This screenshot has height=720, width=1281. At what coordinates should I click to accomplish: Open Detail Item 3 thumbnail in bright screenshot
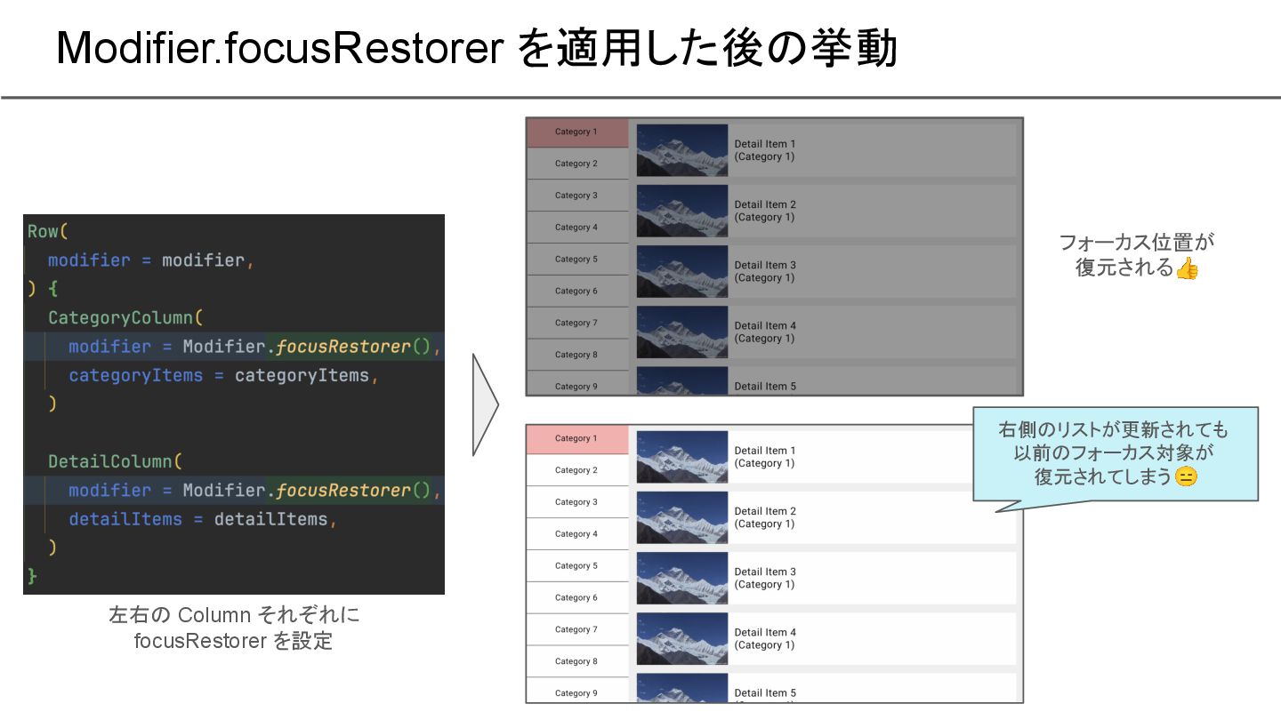pyautogui.click(x=682, y=578)
